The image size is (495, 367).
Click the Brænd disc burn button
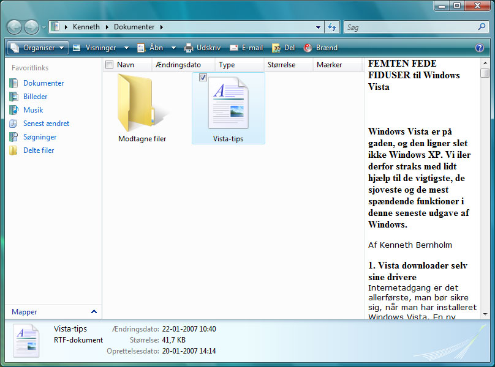click(320, 48)
